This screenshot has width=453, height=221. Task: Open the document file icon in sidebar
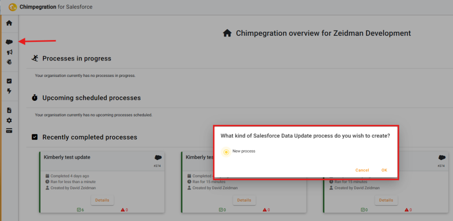tap(9, 110)
